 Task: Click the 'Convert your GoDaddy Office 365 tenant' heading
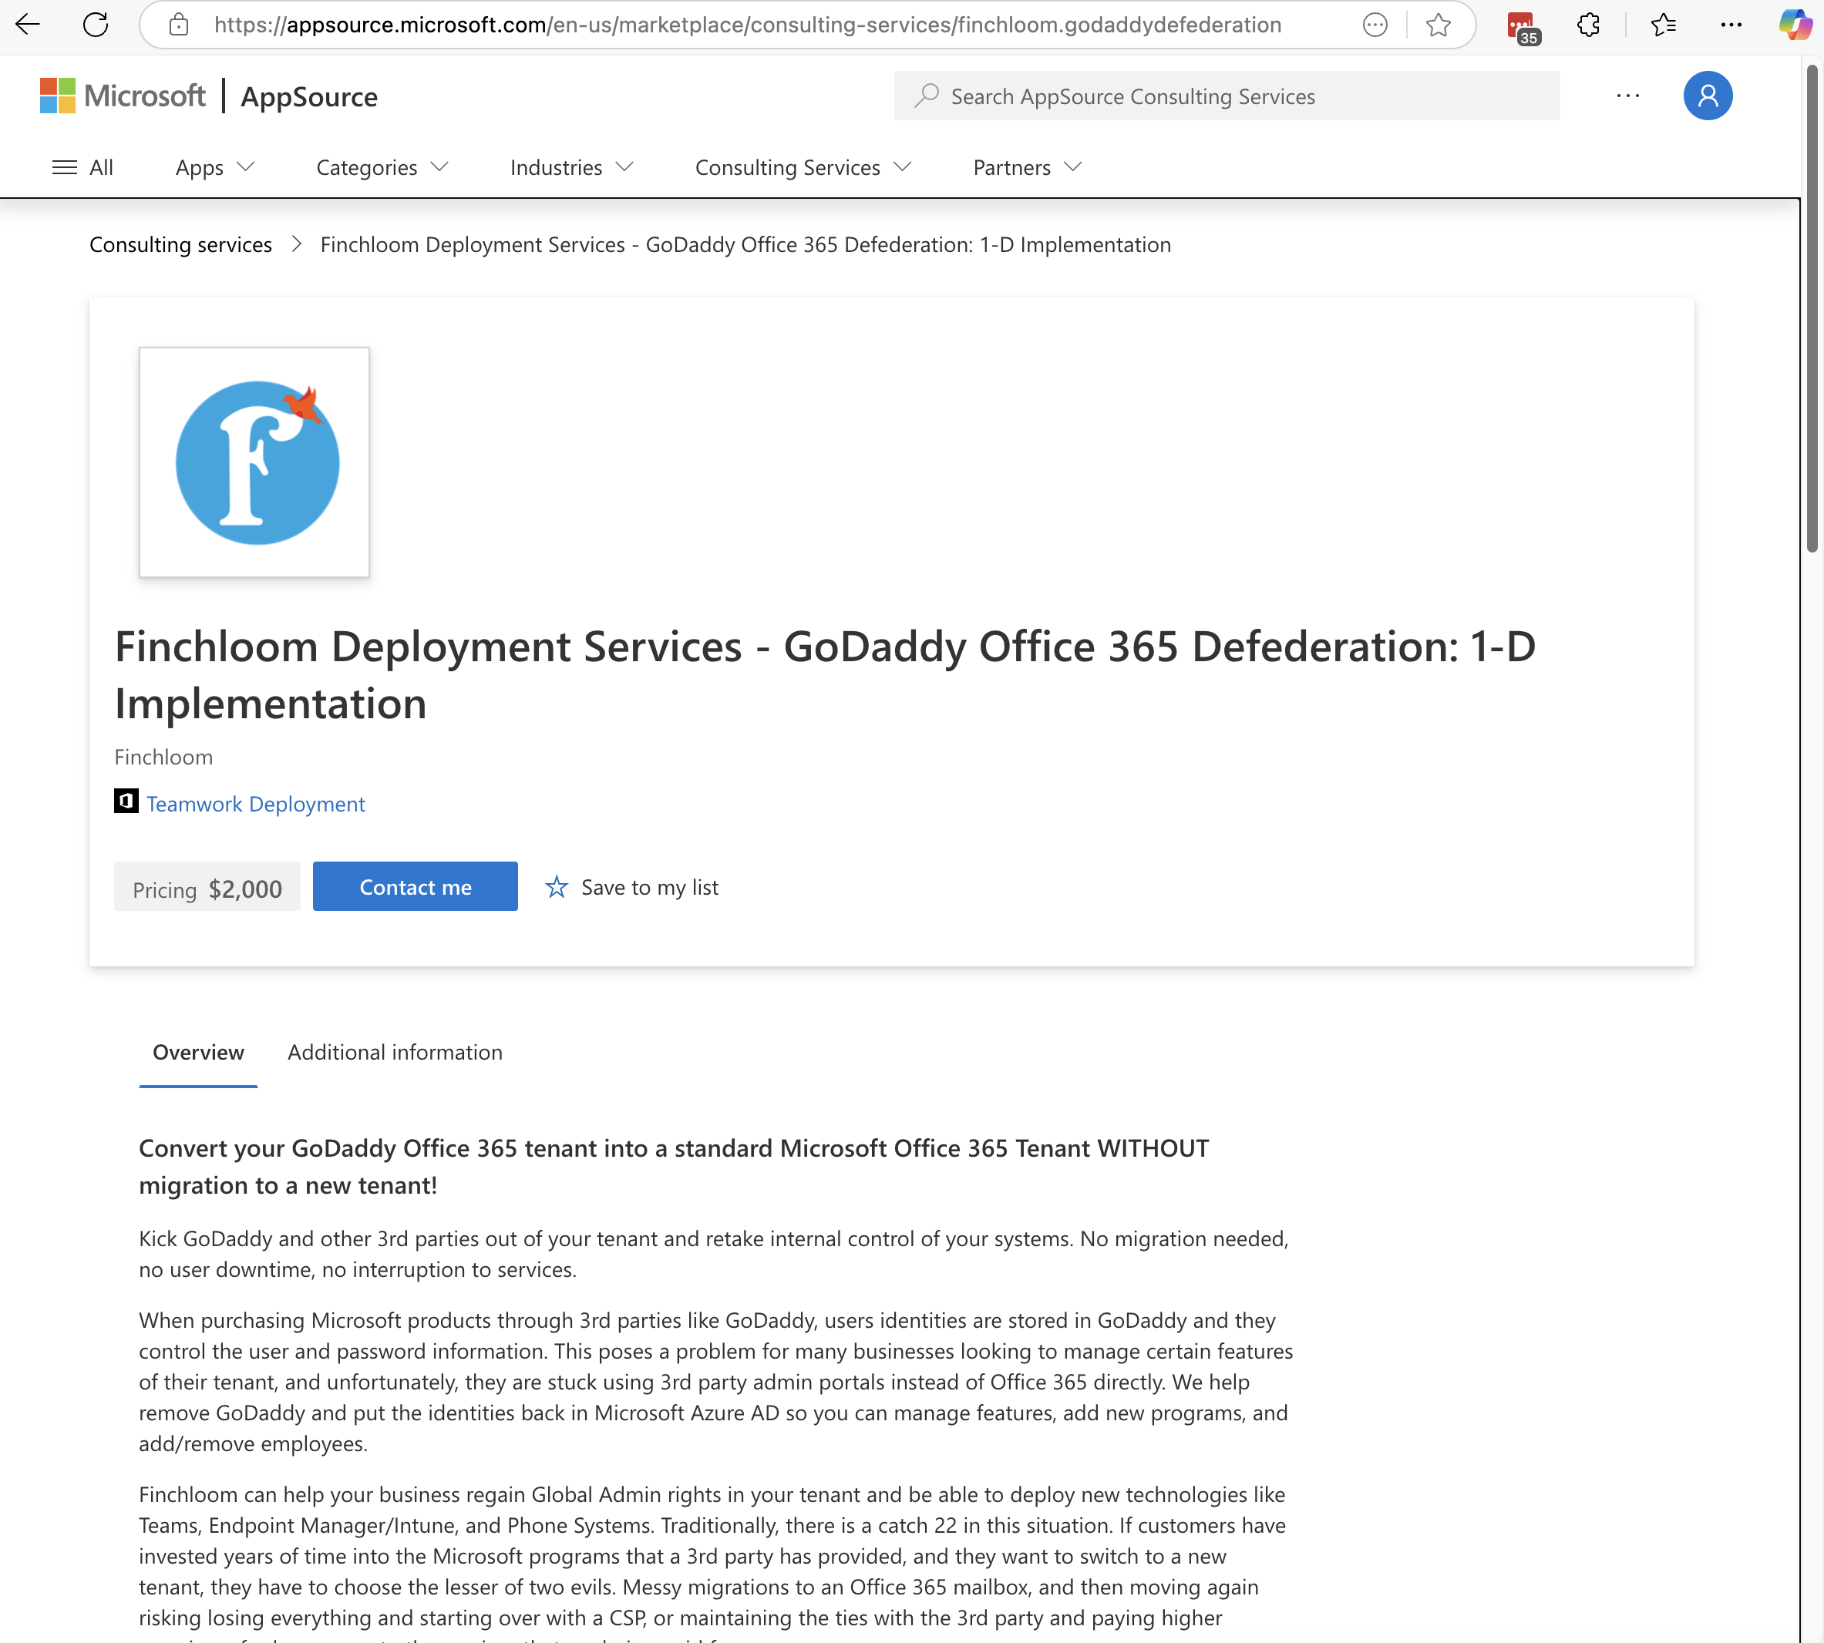674,1166
